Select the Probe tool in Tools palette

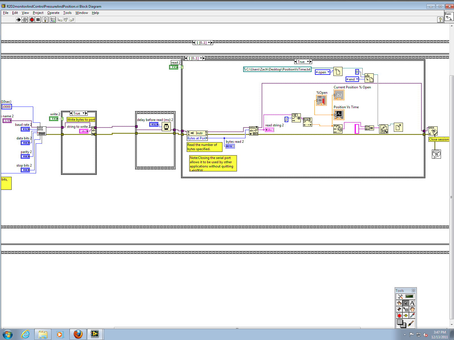point(406,316)
